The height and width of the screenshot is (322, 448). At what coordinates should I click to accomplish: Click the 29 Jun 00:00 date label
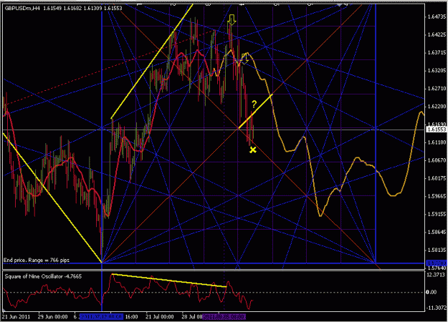pyautogui.click(x=52, y=317)
